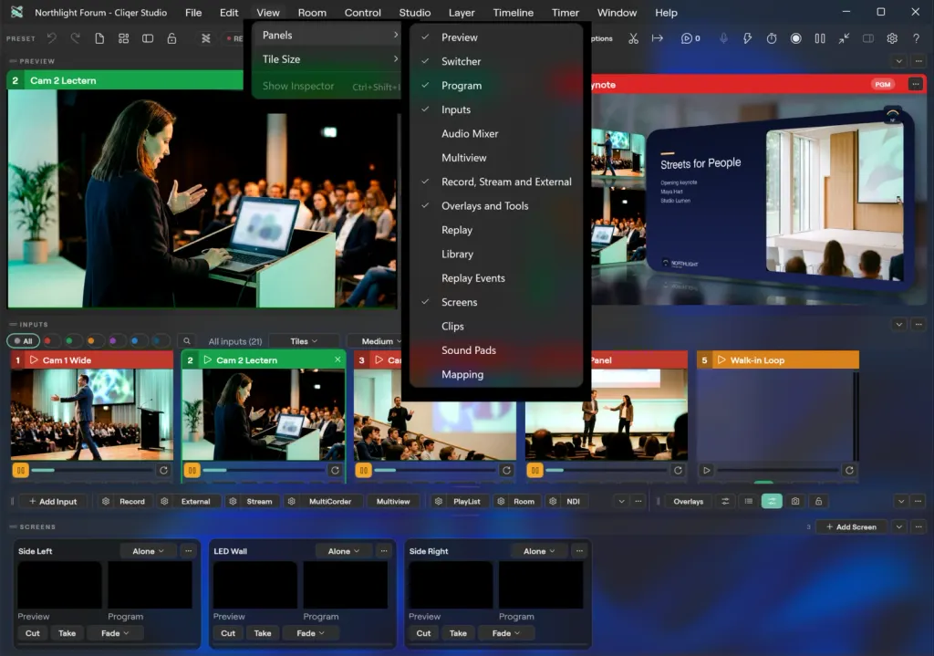The image size is (934, 656).
Task: Click the scissors cut icon
Action: [633, 38]
